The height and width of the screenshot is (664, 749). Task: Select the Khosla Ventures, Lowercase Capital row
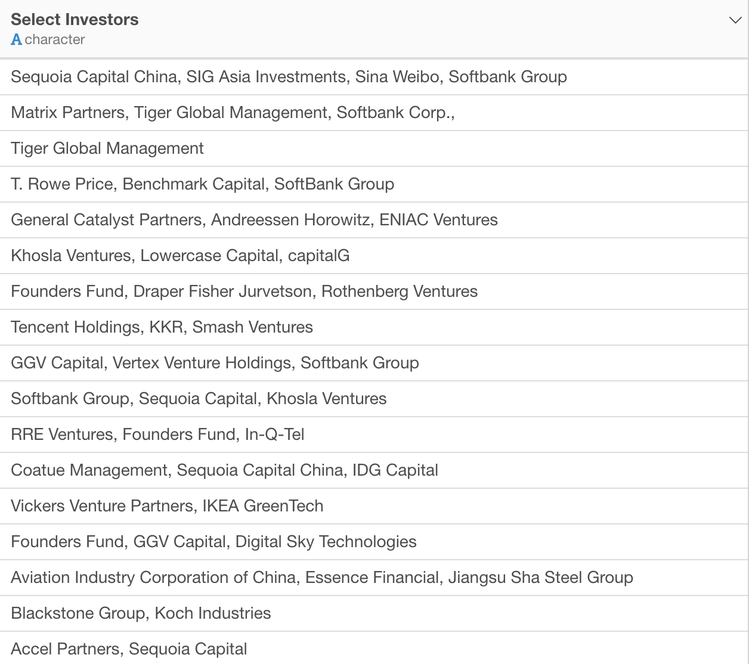click(374, 256)
